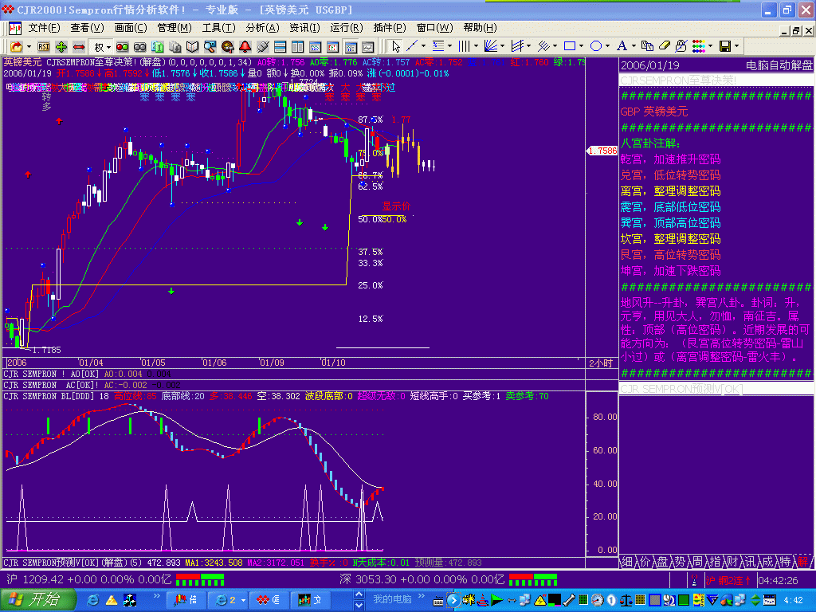The height and width of the screenshot is (612, 816).
Task: Expand the trend line tool dropdown arrow
Action: pos(423,46)
